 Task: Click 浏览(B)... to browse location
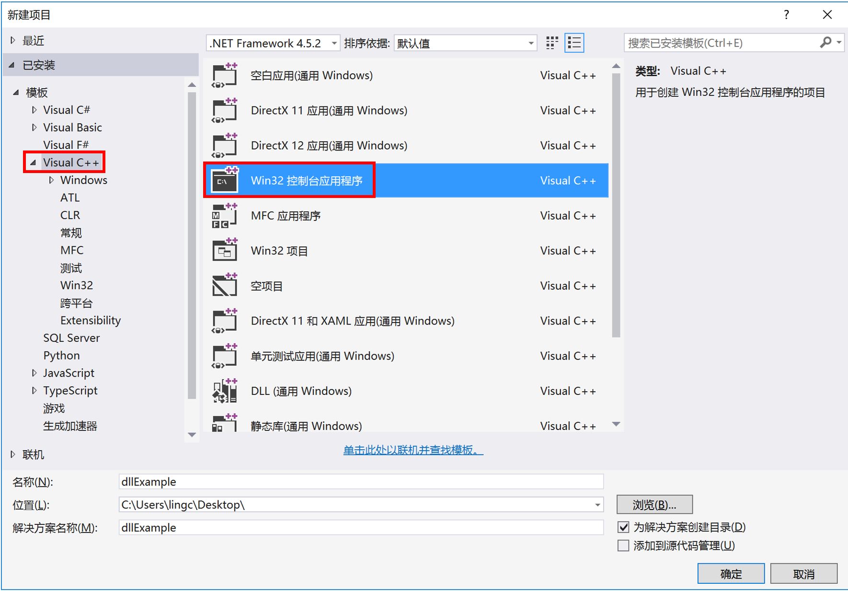(x=654, y=505)
